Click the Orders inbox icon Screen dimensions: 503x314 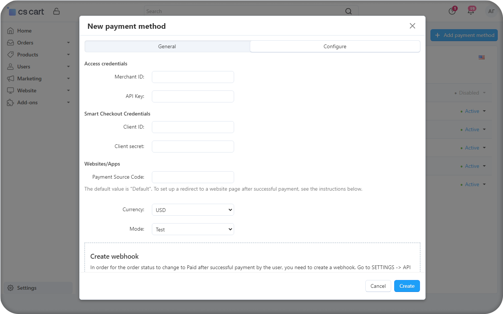pos(10,43)
